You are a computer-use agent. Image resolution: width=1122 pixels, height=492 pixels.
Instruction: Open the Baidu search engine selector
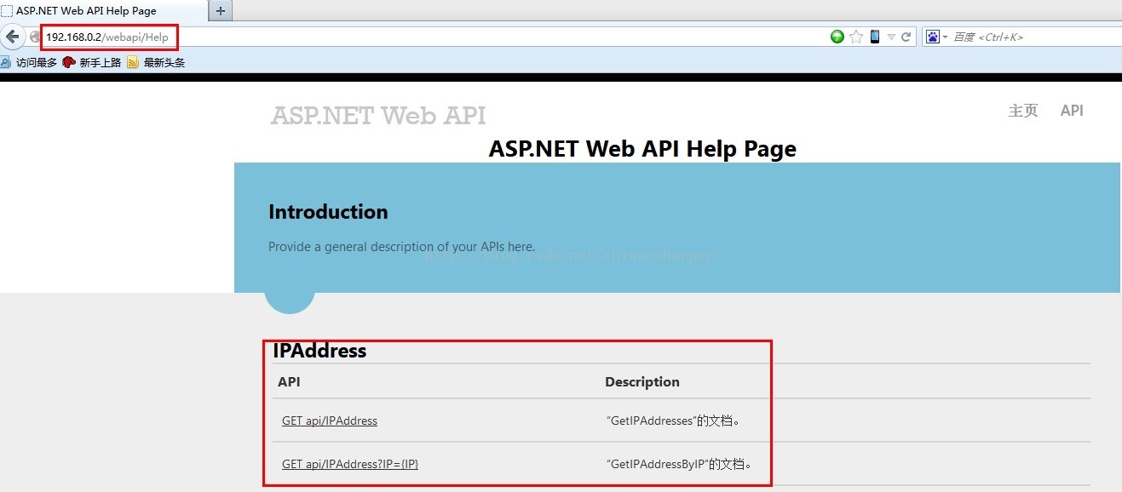pyautogui.click(x=936, y=37)
